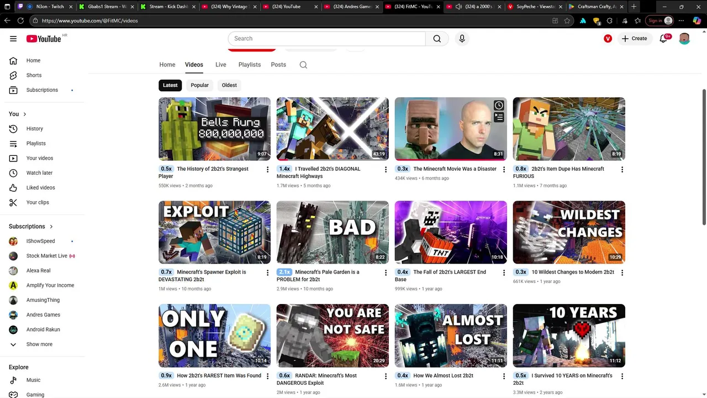
Task: Expand Subscriptions section chevron
Action: pos(51,227)
